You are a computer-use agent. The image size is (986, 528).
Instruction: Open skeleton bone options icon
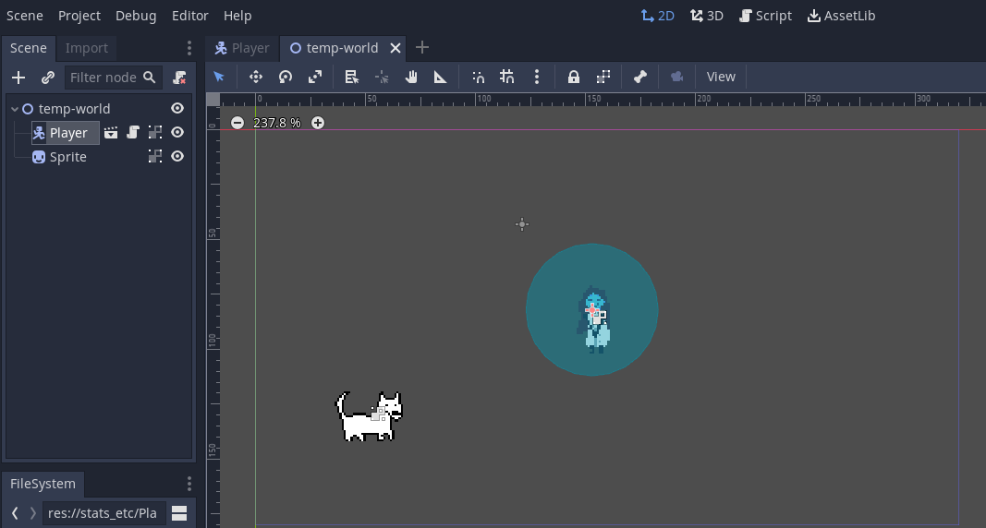tap(640, 77)
